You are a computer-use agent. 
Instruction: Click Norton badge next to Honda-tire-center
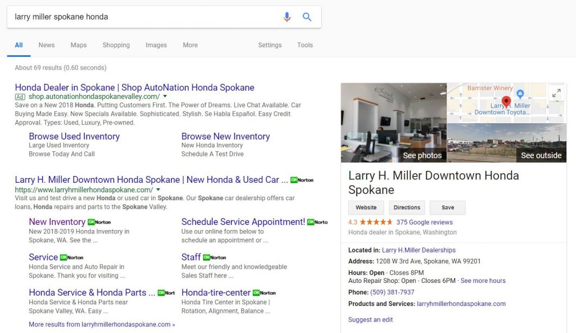(264, 293)
